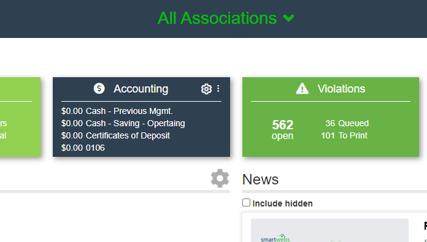
Task: Click the Include hidden label
Action: tap(282, 203)
